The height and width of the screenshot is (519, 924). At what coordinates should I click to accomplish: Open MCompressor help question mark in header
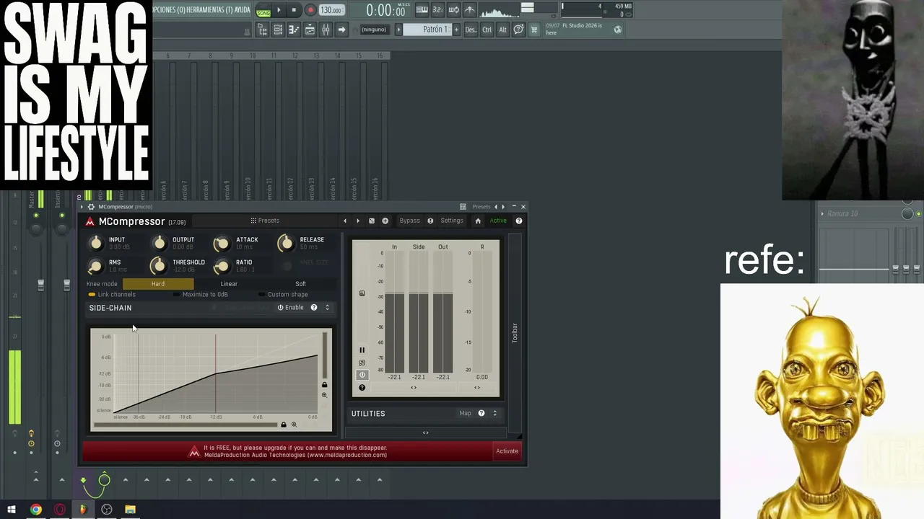click(x=519, y=221)
